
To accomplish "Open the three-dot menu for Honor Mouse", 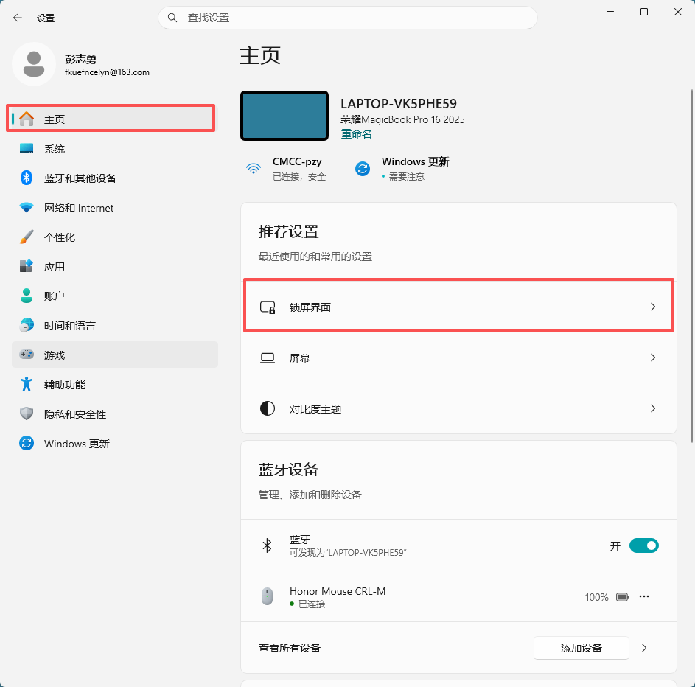I will point(644,596).
